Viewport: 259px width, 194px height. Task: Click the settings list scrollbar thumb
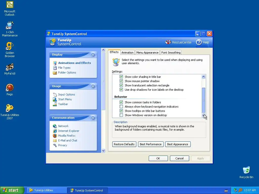coord(204,100)
